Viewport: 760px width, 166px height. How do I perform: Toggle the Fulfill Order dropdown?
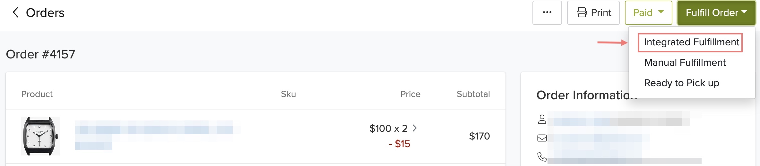[x=716, y=12]
